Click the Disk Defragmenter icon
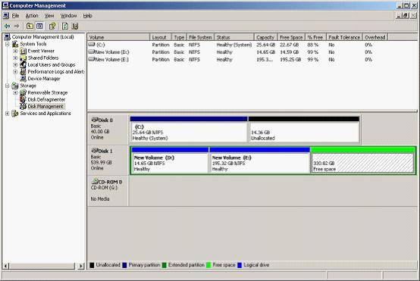 (24, 99)
